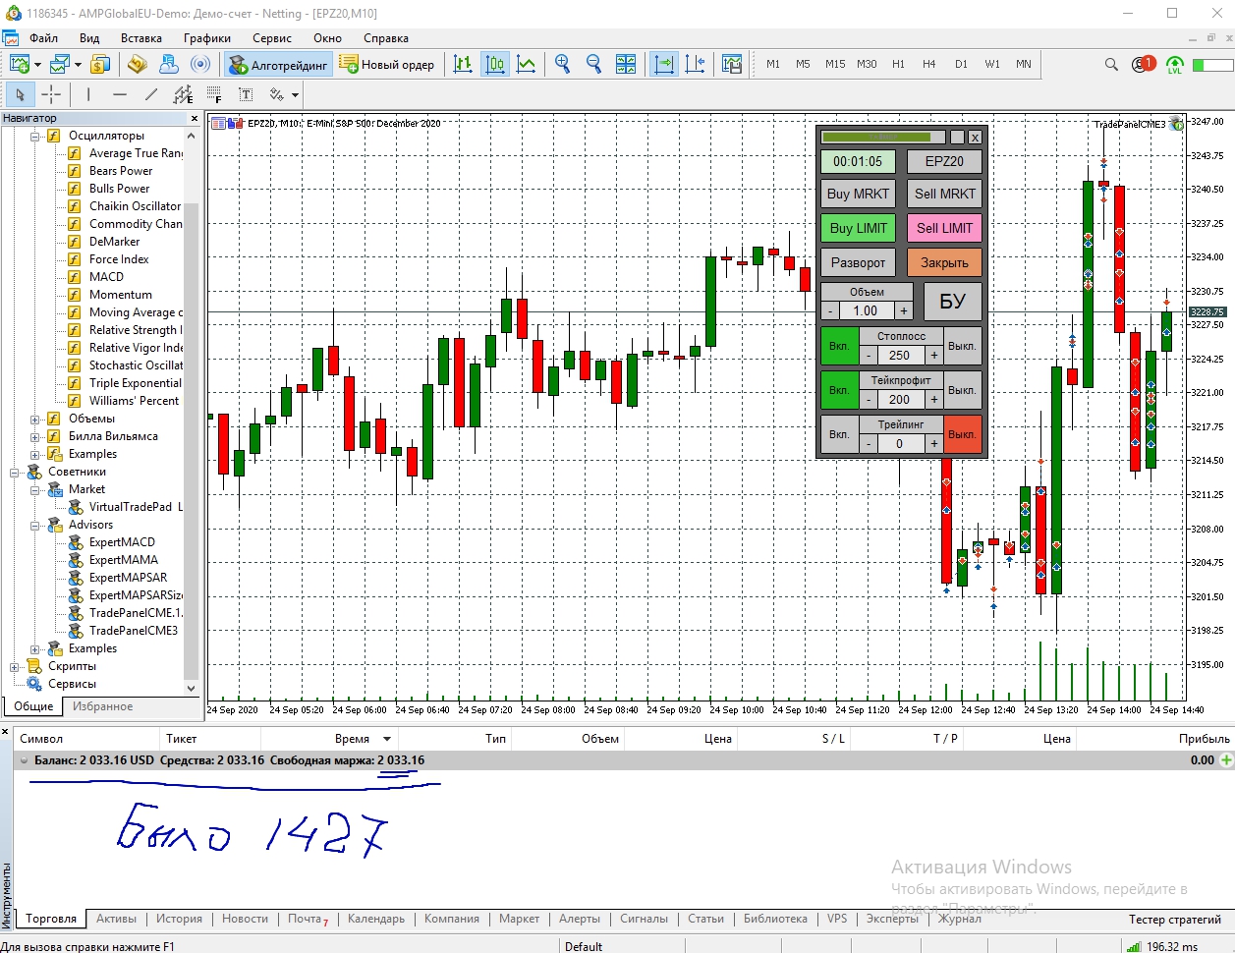1235x953 pixels.
Task: Open the Сервис menu
Action: tap(272, 38)
